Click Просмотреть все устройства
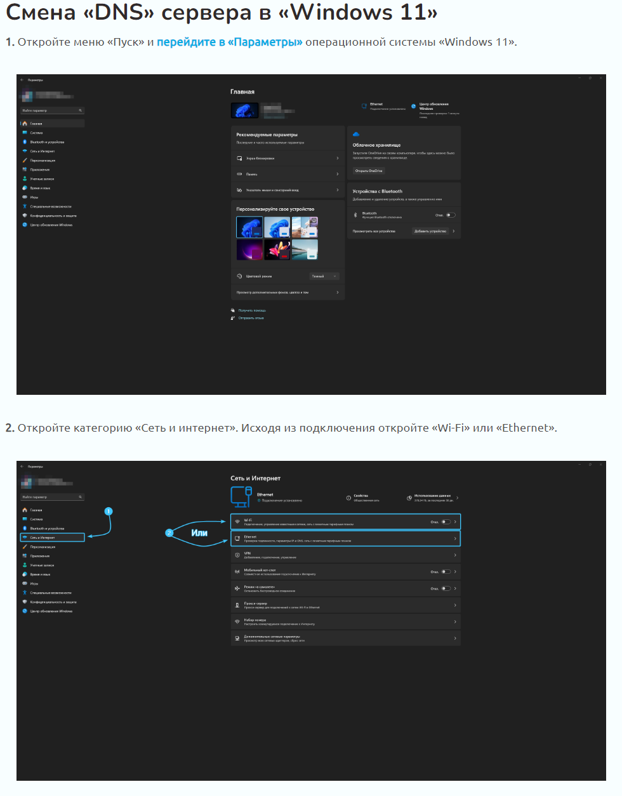Screen dimensions: 622x796 374,231
